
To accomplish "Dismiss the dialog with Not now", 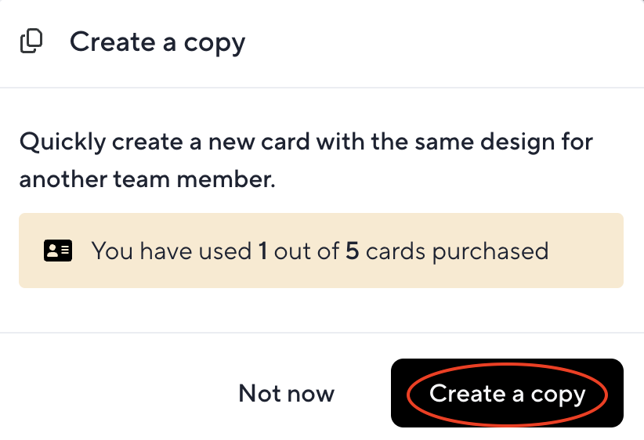I will coord(286,393).
